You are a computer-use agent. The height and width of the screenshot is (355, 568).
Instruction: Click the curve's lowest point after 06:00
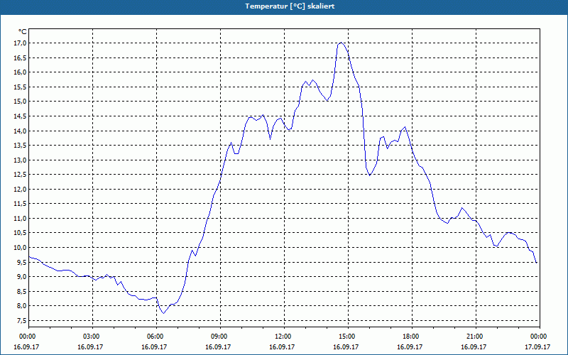164,313
